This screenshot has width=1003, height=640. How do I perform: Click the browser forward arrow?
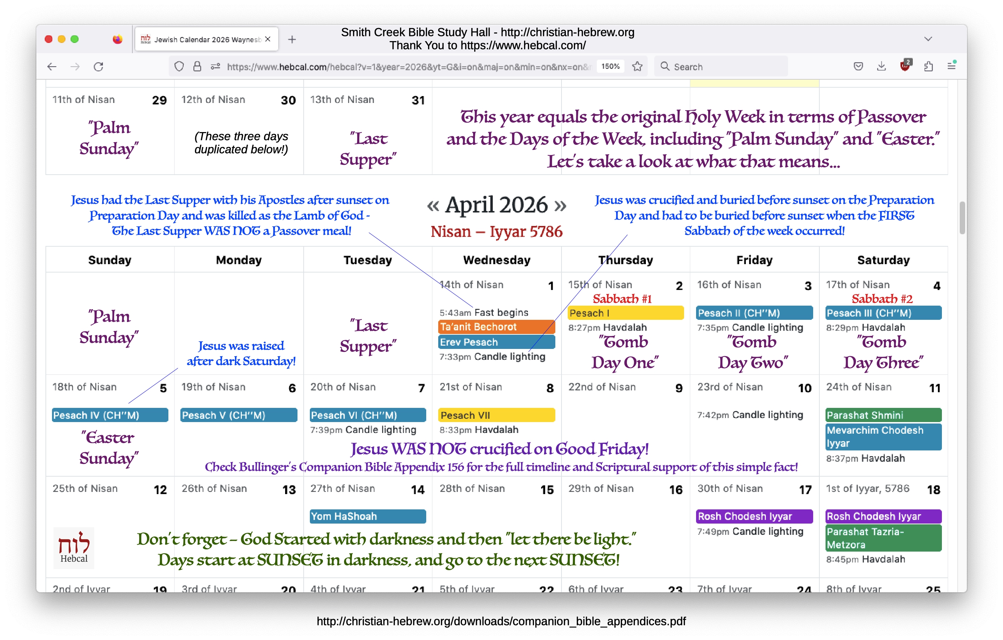(75, 67)
